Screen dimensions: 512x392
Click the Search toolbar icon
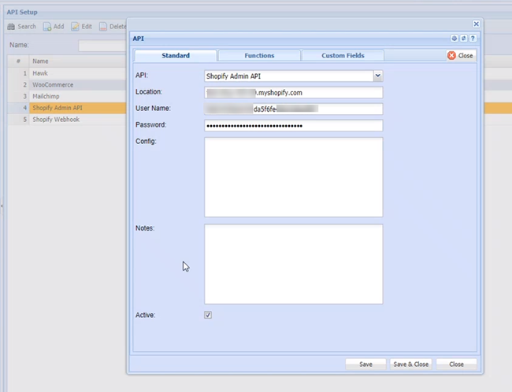[11, 27]
